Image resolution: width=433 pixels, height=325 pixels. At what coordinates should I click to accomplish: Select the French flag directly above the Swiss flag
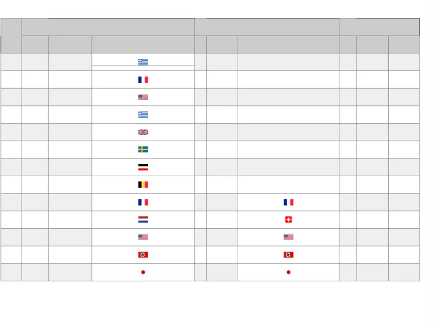[288, 202]
